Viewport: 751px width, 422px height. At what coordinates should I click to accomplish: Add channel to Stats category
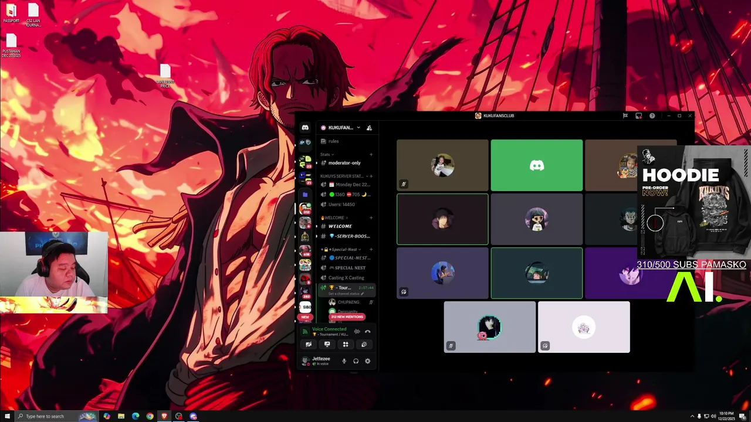(x=371, y=155)
